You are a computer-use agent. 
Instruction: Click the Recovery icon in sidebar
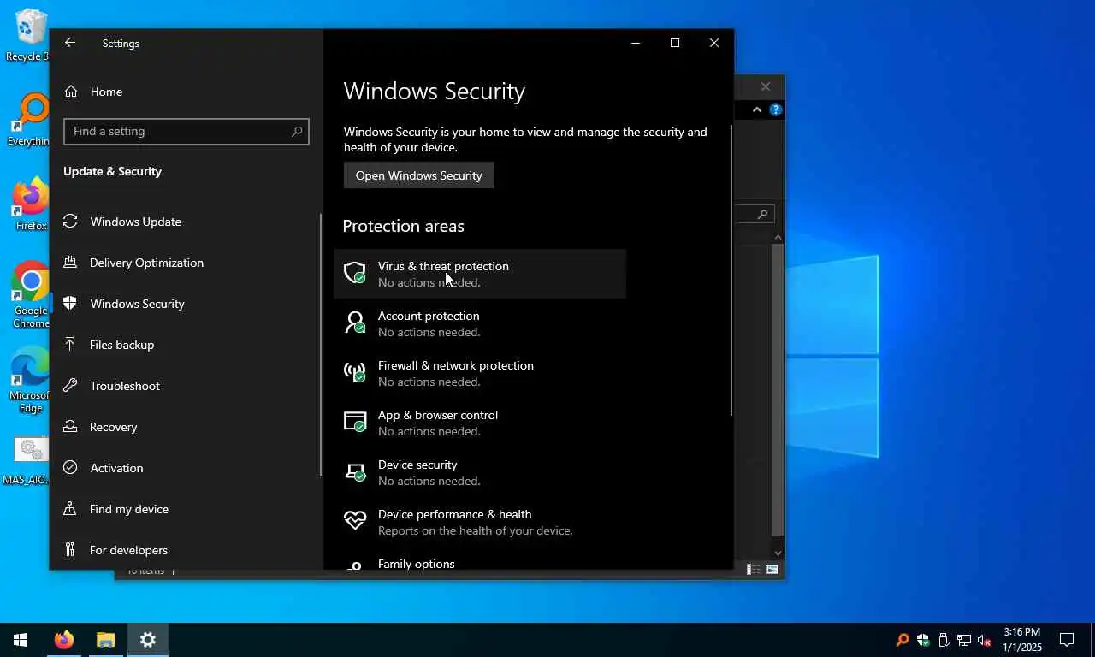click(x=71, y=427)
